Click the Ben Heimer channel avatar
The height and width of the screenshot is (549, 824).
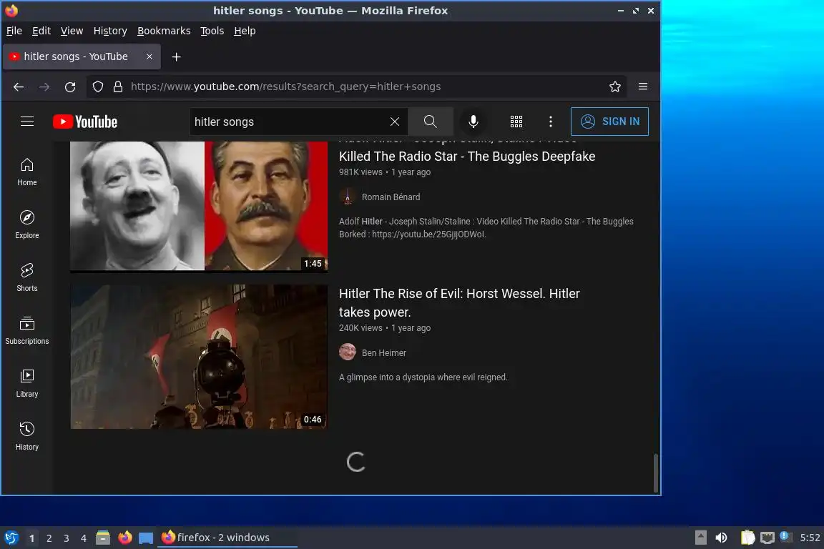coord(348,352)
